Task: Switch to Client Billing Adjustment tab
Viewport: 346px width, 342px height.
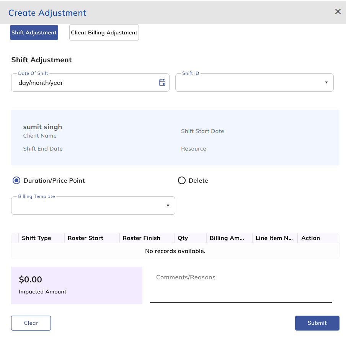Action: [x=104, y=32]
